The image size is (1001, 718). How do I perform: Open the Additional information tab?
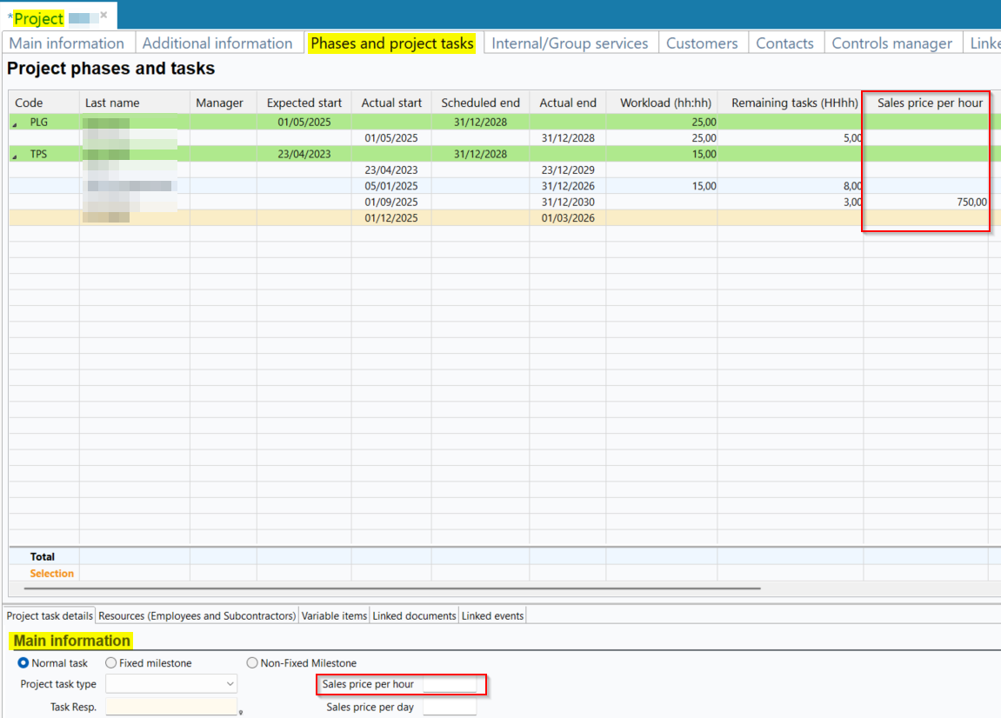coord(217,43)
